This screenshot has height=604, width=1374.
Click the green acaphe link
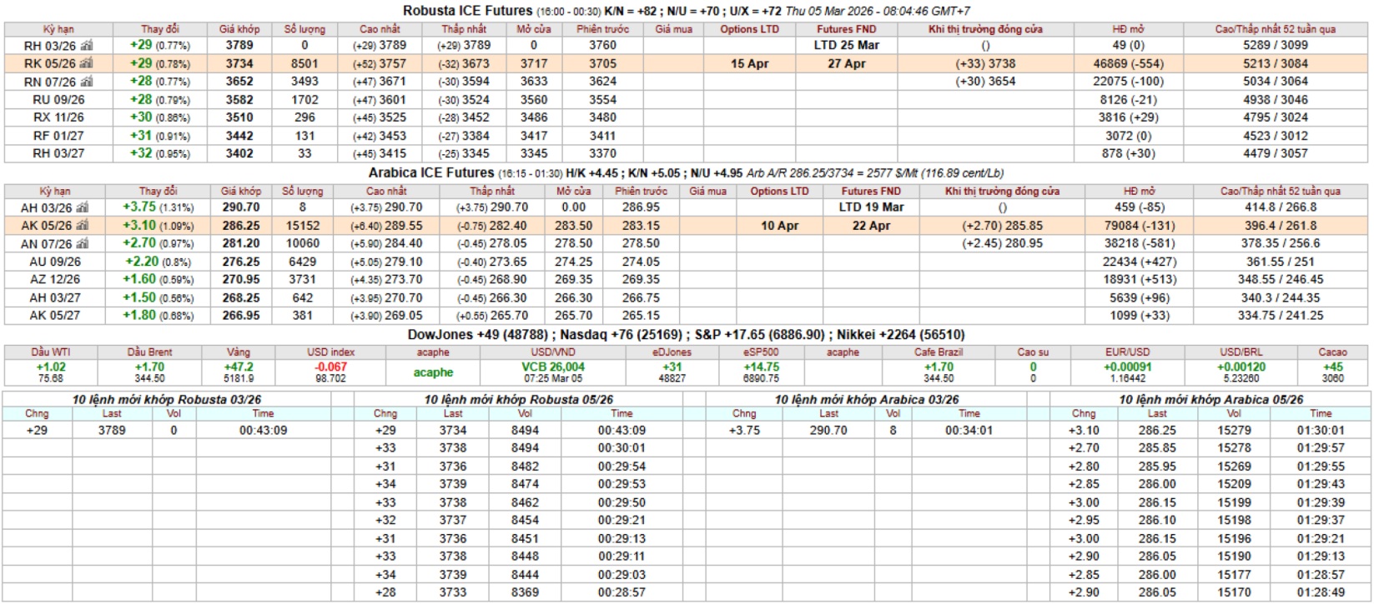pos(433,372)
